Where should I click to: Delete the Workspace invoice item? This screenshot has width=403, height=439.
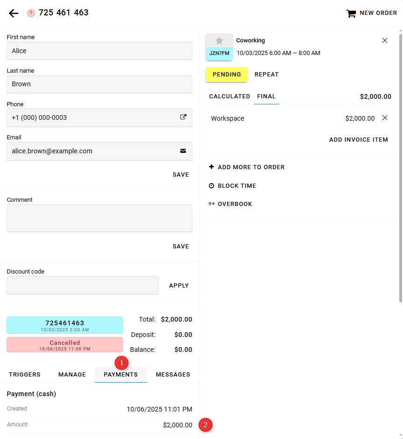[385, 118]
